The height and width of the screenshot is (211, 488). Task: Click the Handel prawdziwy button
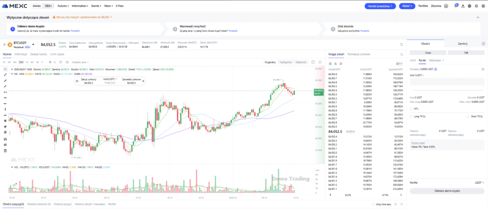point(379,6)
